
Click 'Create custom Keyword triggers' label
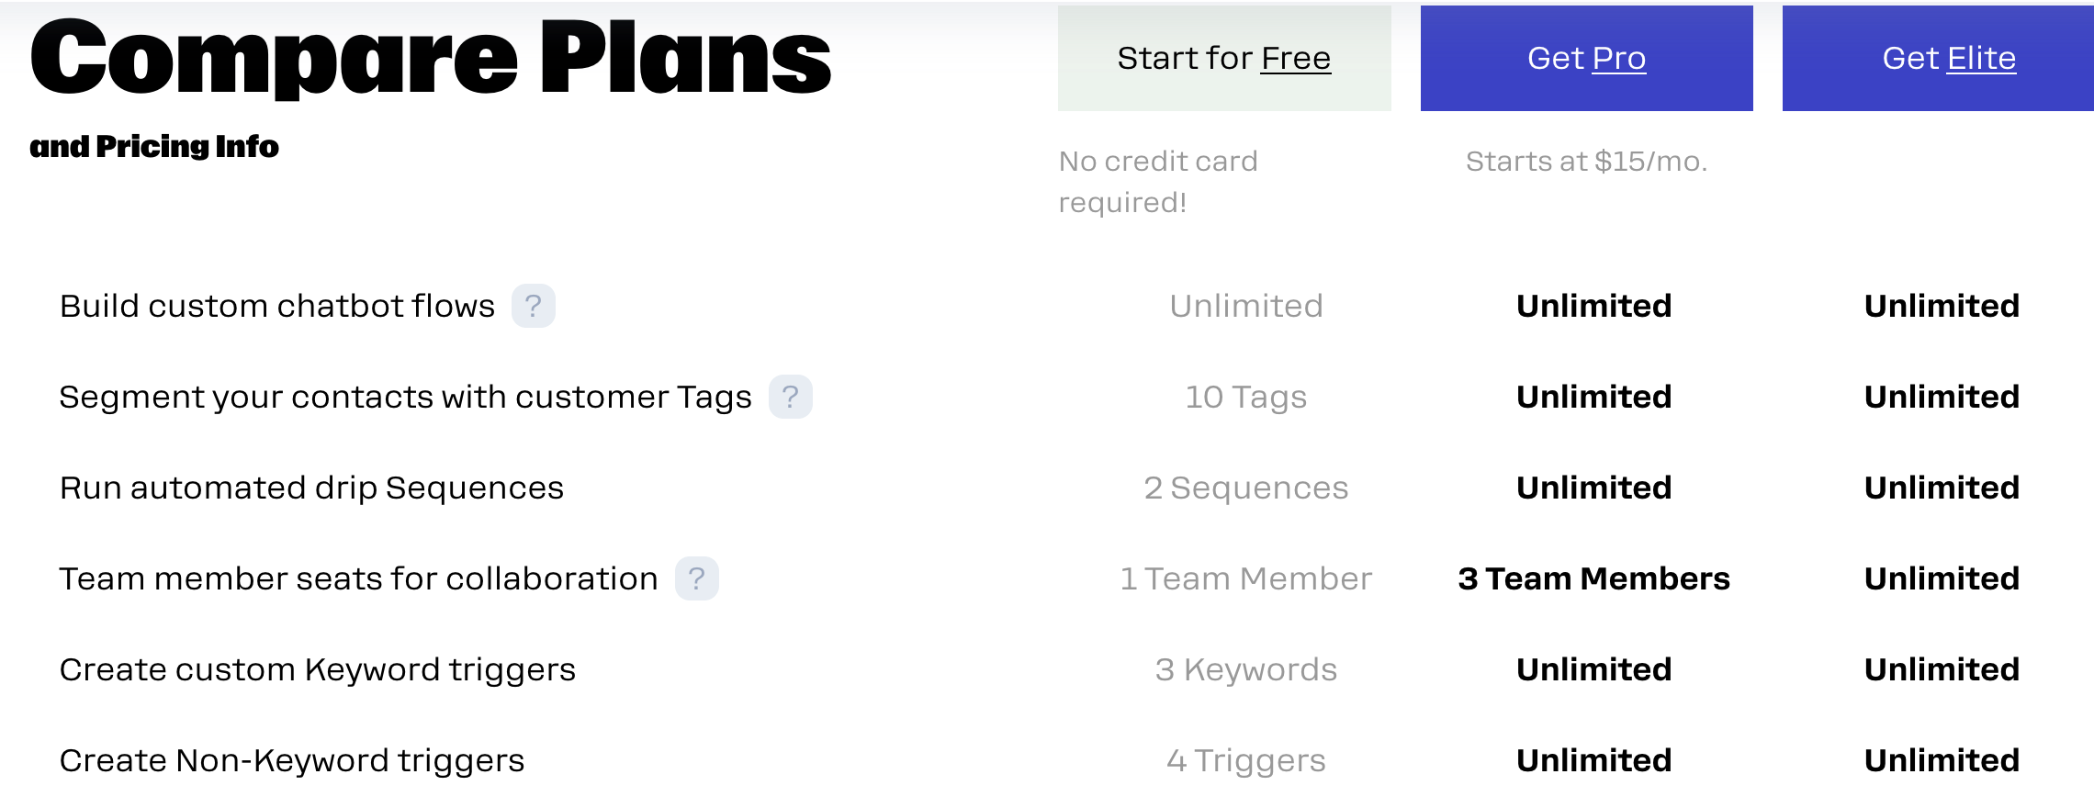(318, 669)
